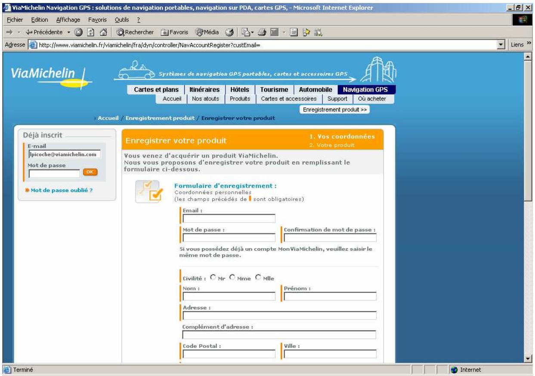This screenshot has height=376, width=535.
Task: Click the form checklist icon beside Formulaire d'enregistrement
Action: click(x=148, y=191)
